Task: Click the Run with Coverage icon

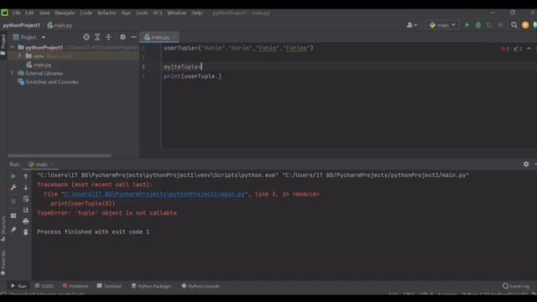Action: 489,25
